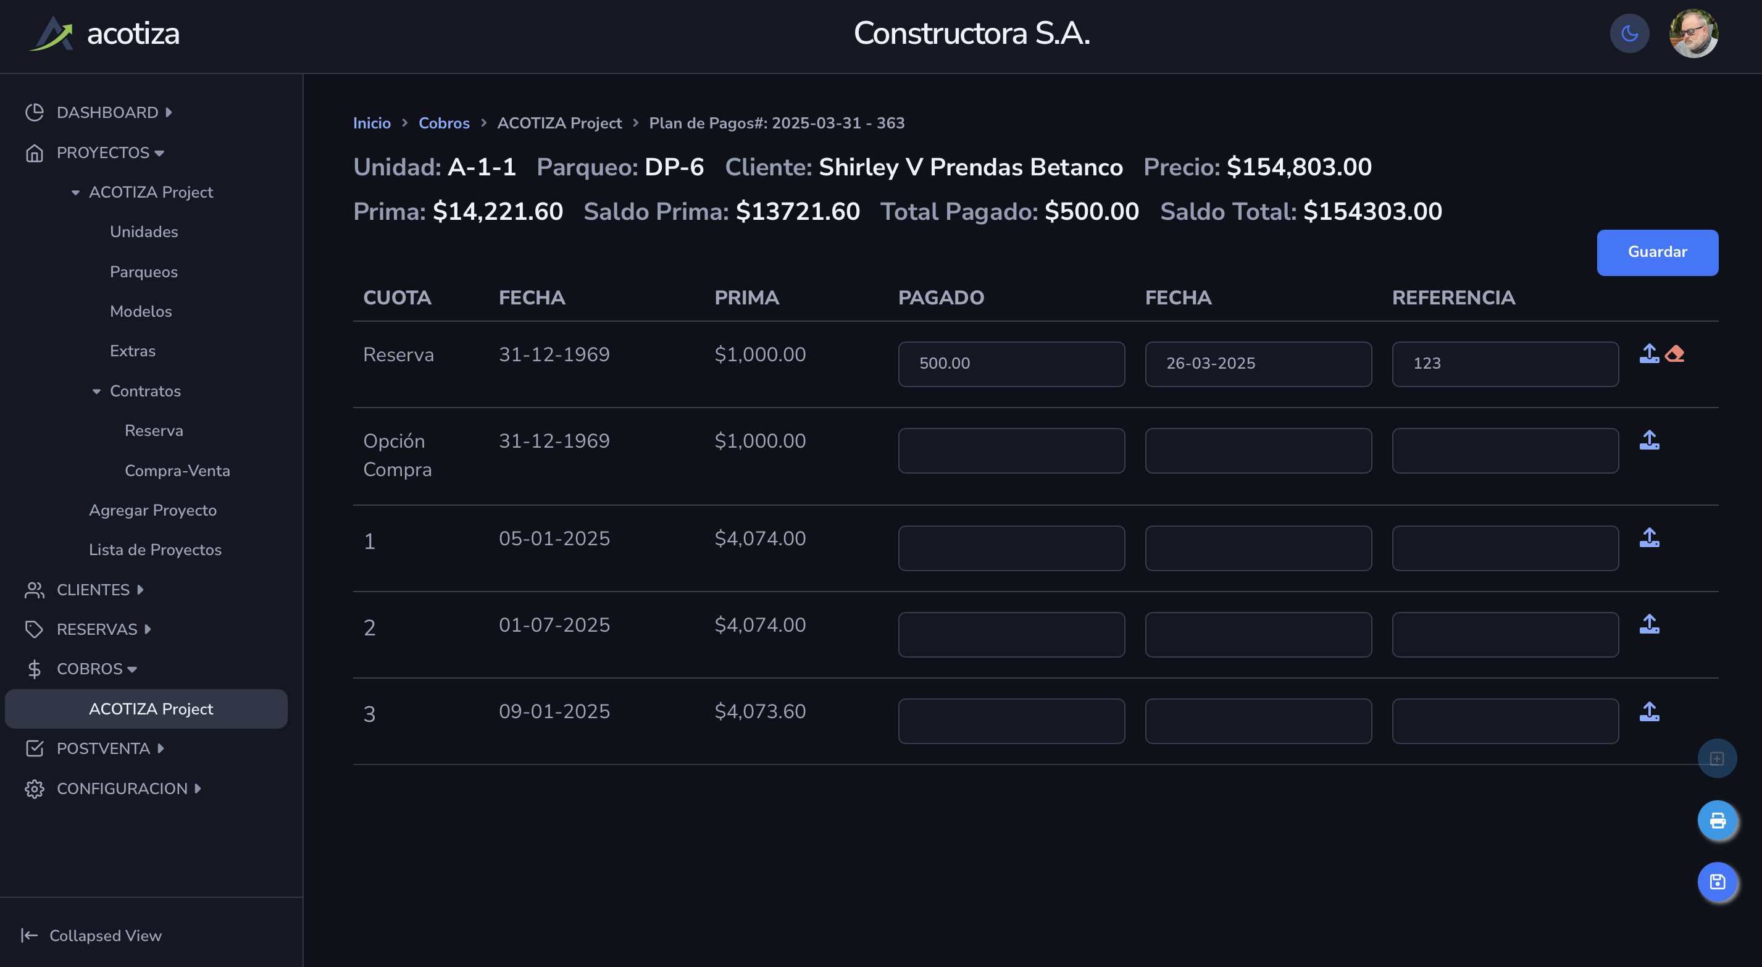
Task: Click upload icon for cuota 3
Action: 1649,712
